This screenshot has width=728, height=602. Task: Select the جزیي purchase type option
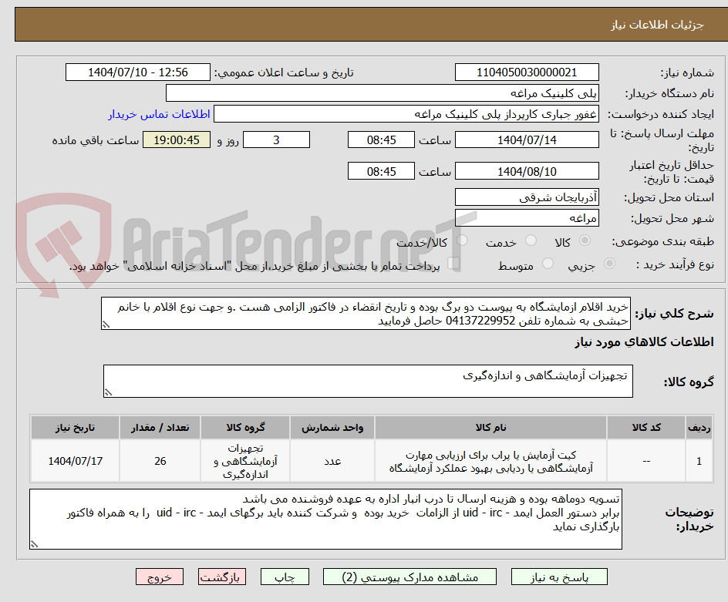click(610, 263)
